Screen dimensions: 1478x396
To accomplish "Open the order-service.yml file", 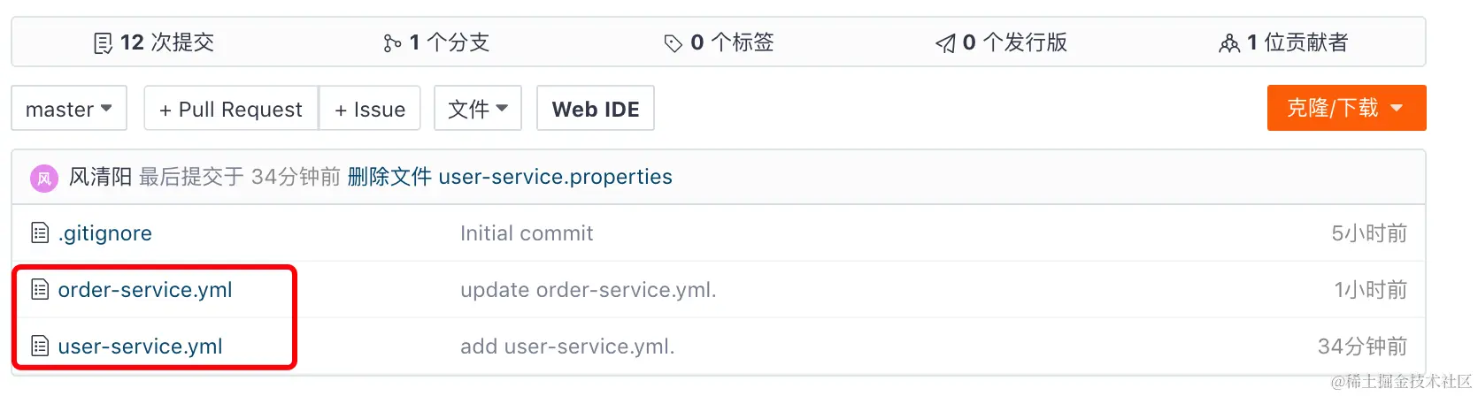I will 145,290.
